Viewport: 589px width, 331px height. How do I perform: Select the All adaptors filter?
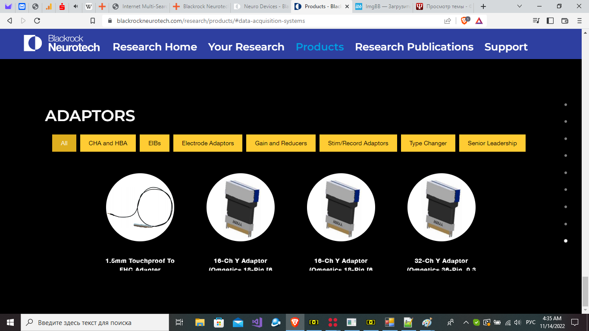(x=64, y=143)
